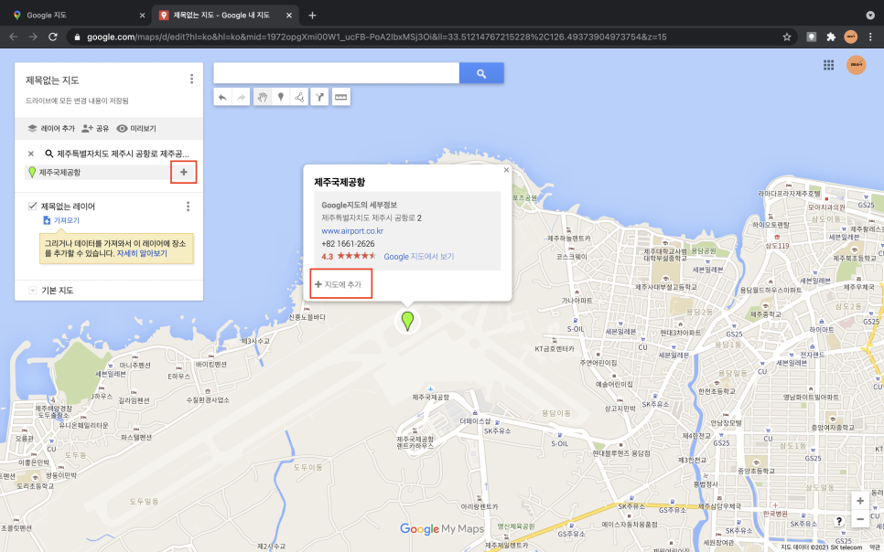Close the Google 지도 browser tab

coord(142,16)
